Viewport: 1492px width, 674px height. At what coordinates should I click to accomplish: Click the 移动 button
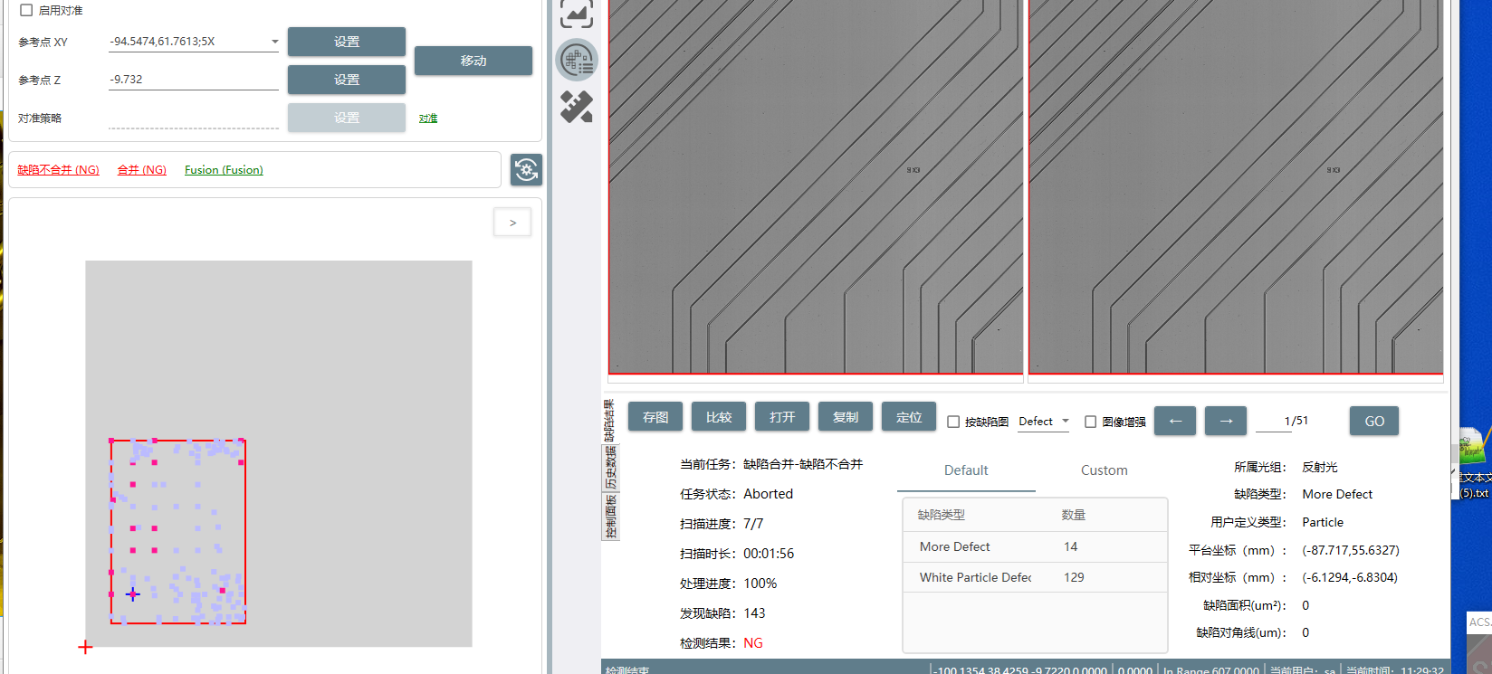click(x=473, y=61)
